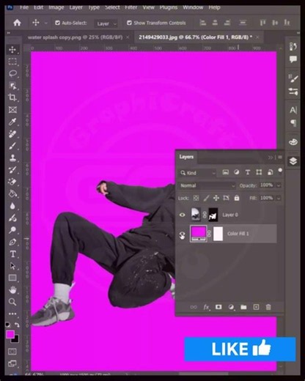This screenshot has height=381, width=305.
Task: Switch to 2149429033.jpg document tab
Action: (195, 37)
